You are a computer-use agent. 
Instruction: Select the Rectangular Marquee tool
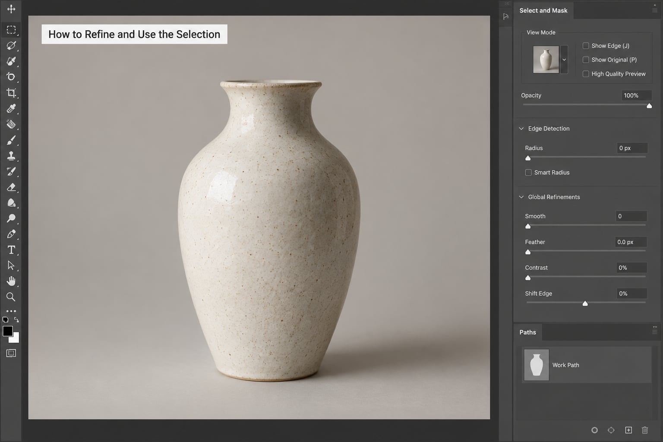point(11,30)
